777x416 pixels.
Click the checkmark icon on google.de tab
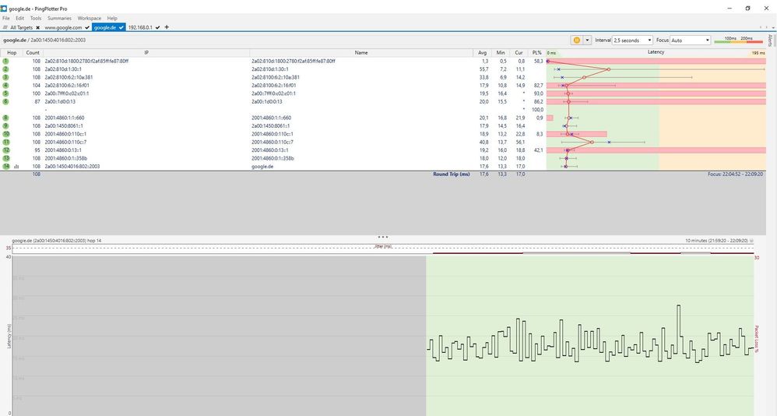(121, 27)
